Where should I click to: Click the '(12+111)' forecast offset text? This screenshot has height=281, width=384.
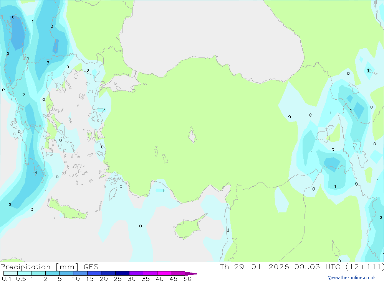coord(365,266)
